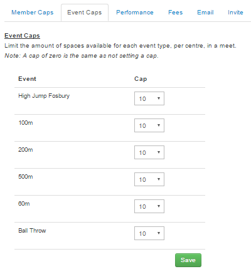
Task: Change the 500m cap dropdown value
Action: click(x=149, y=179)
